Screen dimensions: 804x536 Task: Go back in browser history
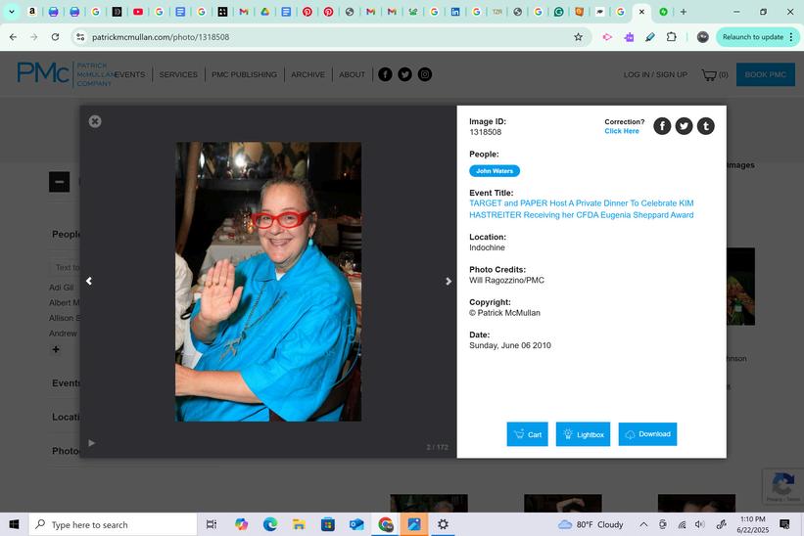[x=13, y=37]
